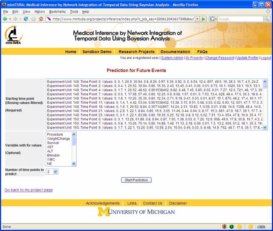Open the File menu
Screen dimensions: 273x231
coord(5,12)
